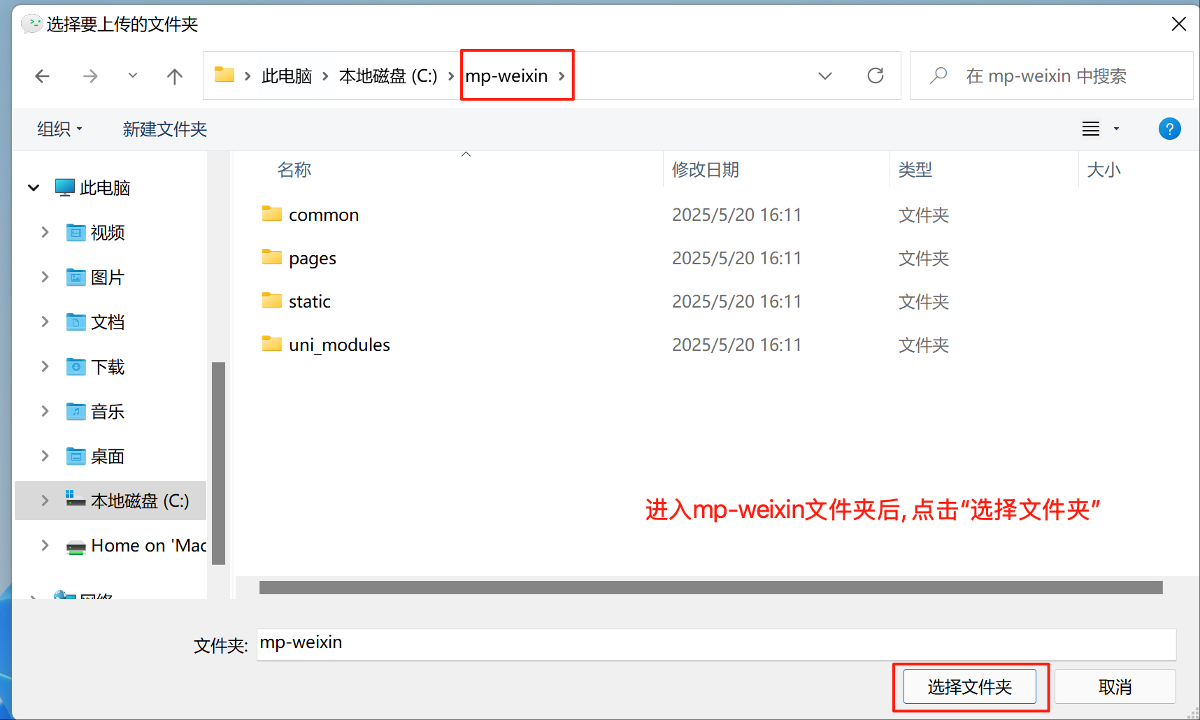Viewport: 1200px width, 720px height.
Task: Select 此电脑 in the address breadcrumb
Action: coord(287,76)
